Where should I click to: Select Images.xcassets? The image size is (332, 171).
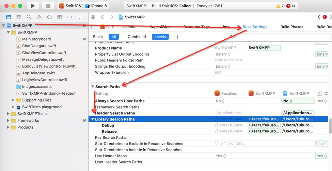point(37,87)
